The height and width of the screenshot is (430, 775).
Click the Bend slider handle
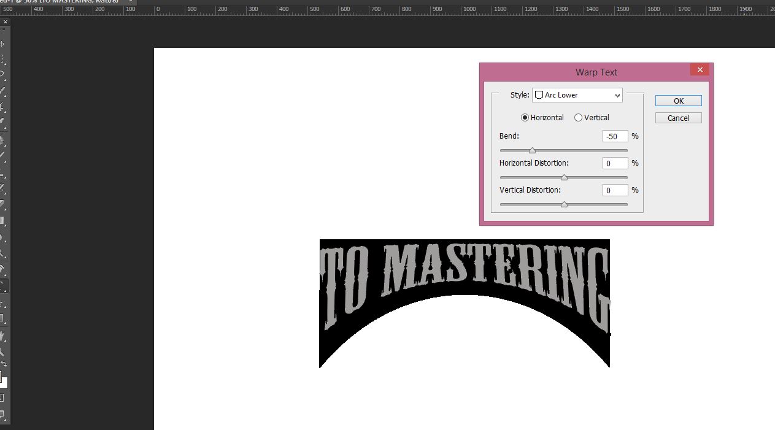(x=532, y=150)
